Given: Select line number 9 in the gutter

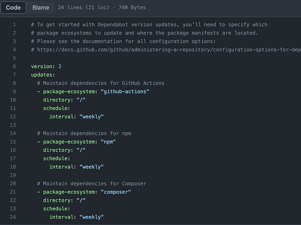Looking at the screenshot, I should point(14,91).
